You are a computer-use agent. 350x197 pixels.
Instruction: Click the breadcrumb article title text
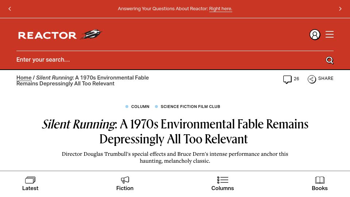[x=83, y=81]
